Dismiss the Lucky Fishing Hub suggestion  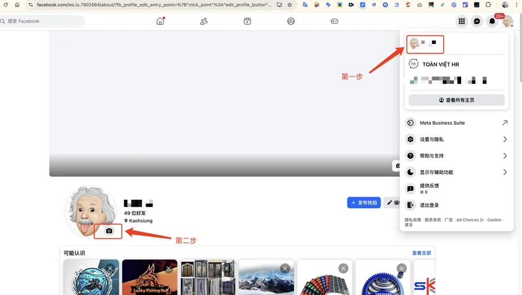point(168,268)
